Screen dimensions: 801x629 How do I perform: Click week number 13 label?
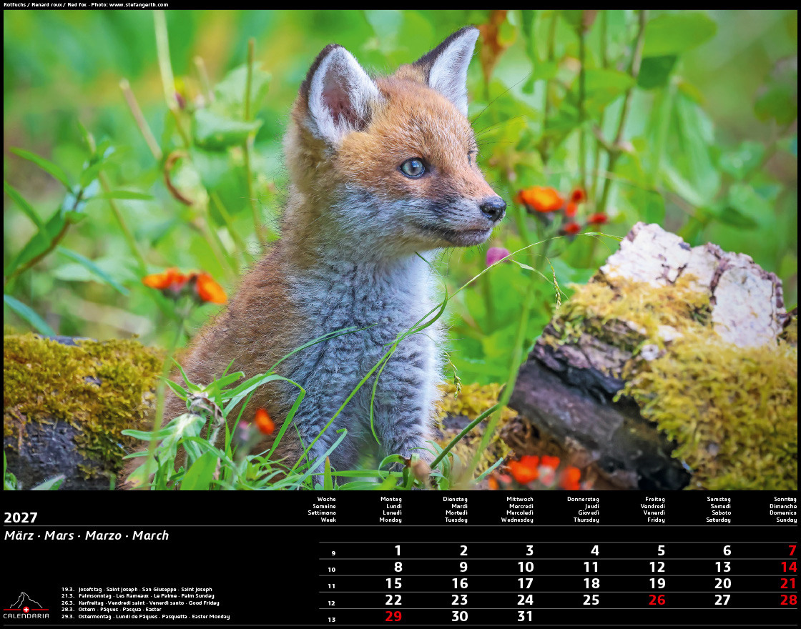[332, 619]
